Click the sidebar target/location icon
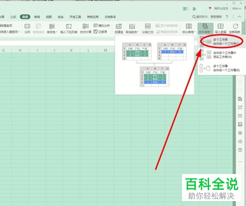This screenshot has height=206, width=246. [240, 133]
